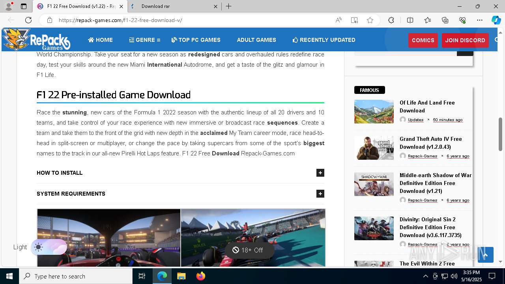Open the tab actions menu icon
The width and height of the screenshot is (505, 284).
point(24,6)
